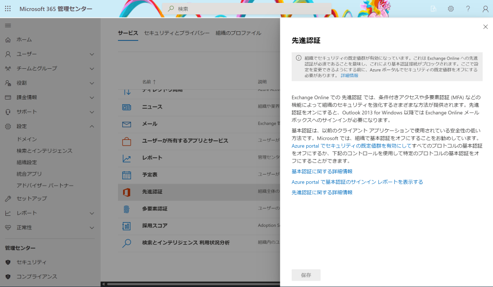
Task: Close the 先進認証 panel
Action: point(485,27)
